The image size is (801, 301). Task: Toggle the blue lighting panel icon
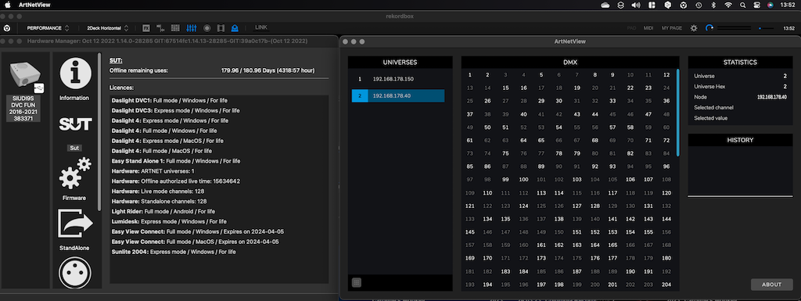pyautogui.click(x=235, y=28)
